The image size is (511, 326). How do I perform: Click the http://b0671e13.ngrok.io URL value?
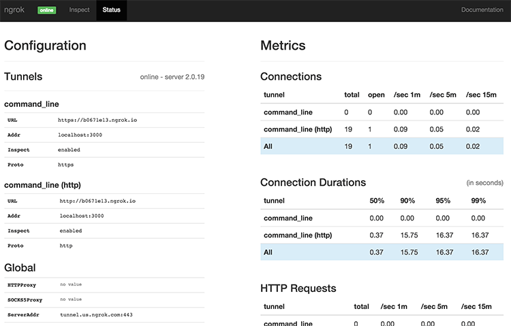click(x=97, y=201)
